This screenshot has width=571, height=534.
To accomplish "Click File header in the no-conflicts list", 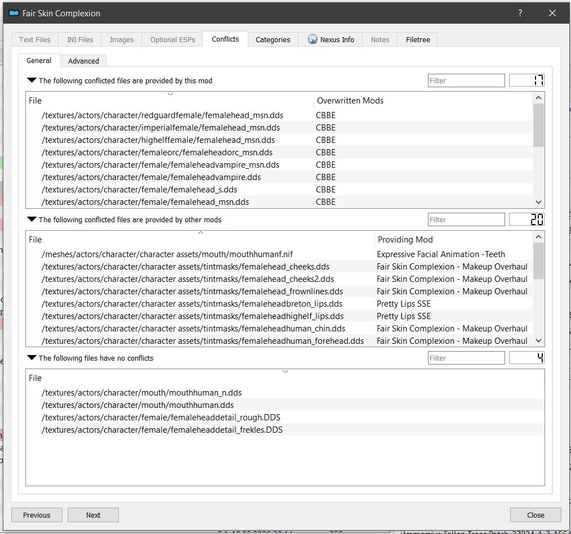I will click(x=285, y=378).
